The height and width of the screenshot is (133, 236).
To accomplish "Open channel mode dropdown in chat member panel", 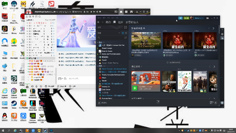I will click(30, 20).
